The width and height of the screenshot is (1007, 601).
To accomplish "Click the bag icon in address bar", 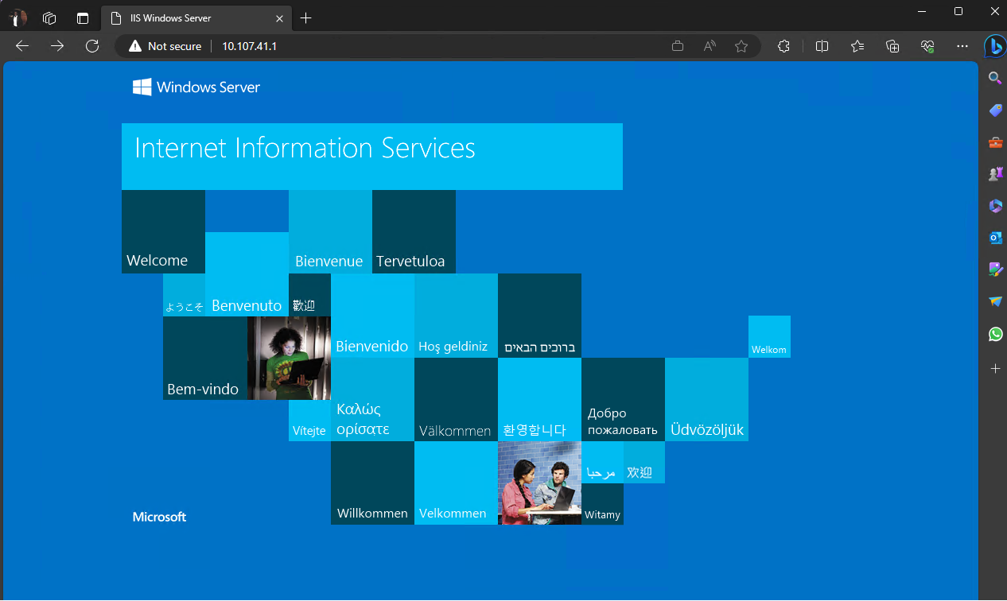I will 678,46.
